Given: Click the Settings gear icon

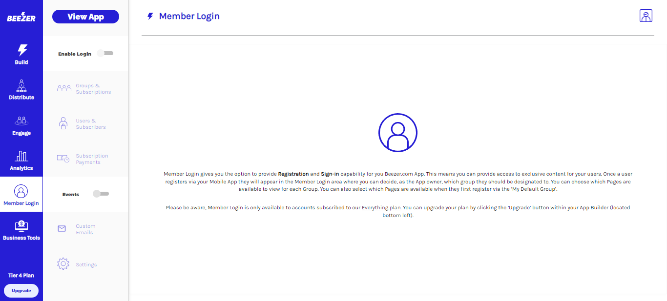Looking at the screenshot, I should pyautogui.click(x=63, y=264).
